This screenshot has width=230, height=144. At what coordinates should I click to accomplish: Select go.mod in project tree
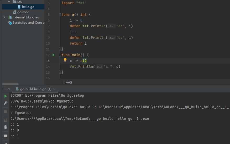23,12
